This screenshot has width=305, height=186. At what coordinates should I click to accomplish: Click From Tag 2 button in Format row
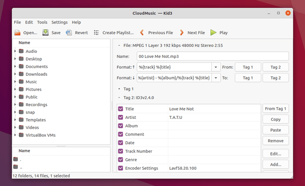(276, 67)
